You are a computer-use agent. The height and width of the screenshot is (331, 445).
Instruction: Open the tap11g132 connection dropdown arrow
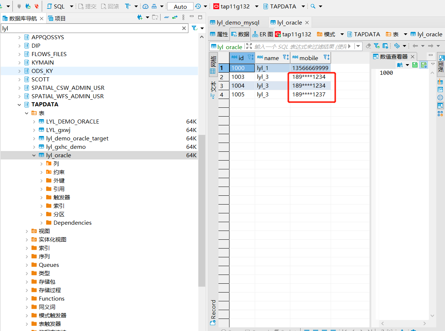point(256,7)
